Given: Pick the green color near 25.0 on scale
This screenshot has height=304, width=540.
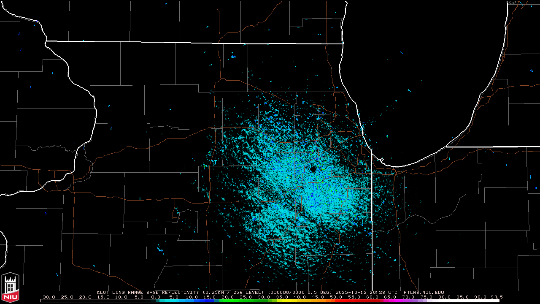Looking at the screenshot, I should pyautogui.click(x=246, y=301).
